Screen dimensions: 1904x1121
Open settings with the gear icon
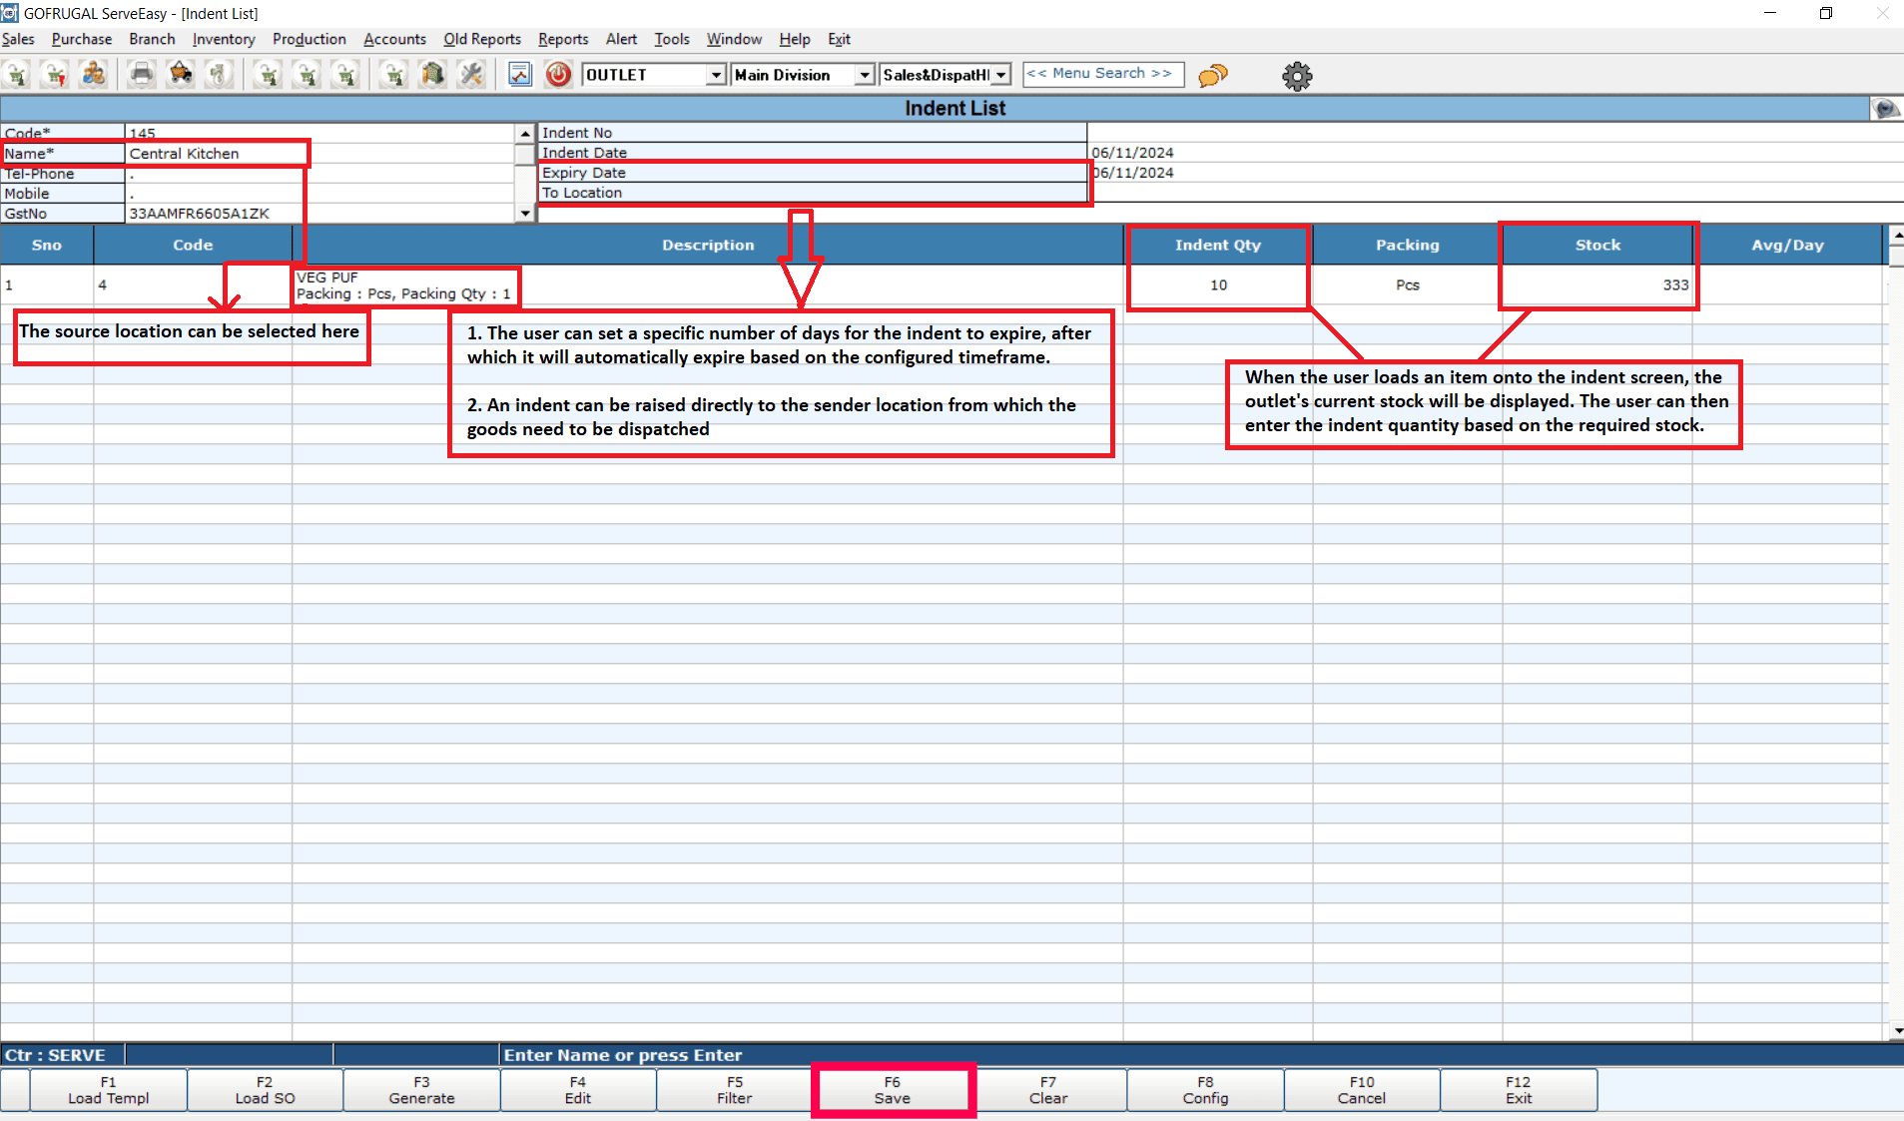(x=1297, y=76)
